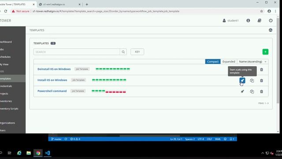Viewport: 282px width, 159px height.
Task: Copy the Powershell command template
Action: coord(252,91)
